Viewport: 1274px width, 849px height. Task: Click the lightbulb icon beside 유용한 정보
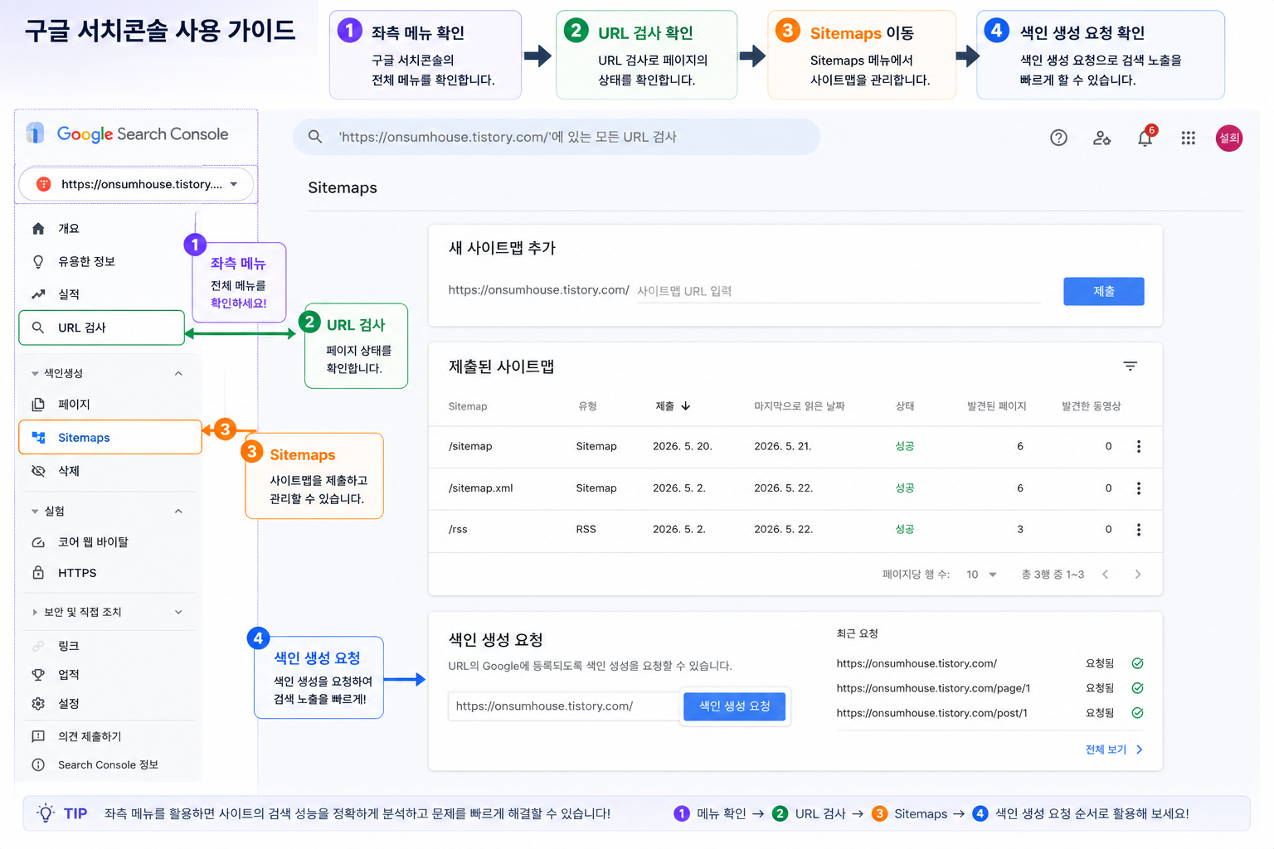click(x=38, y=262)
